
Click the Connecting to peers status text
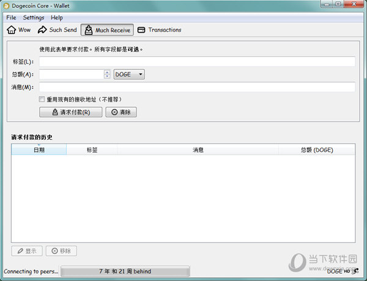click(x=31, y=271)
